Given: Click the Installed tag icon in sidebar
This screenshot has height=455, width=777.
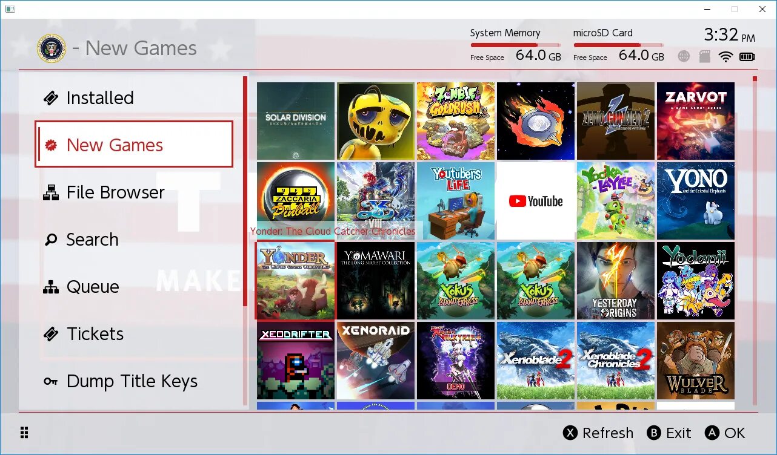Looking at the screenshot, I should [x=52, y=97].
